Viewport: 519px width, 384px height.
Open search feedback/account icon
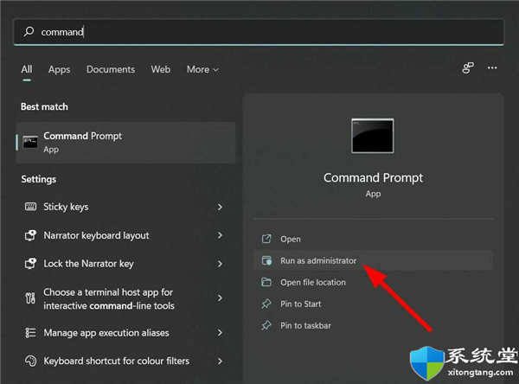(468, 67)
